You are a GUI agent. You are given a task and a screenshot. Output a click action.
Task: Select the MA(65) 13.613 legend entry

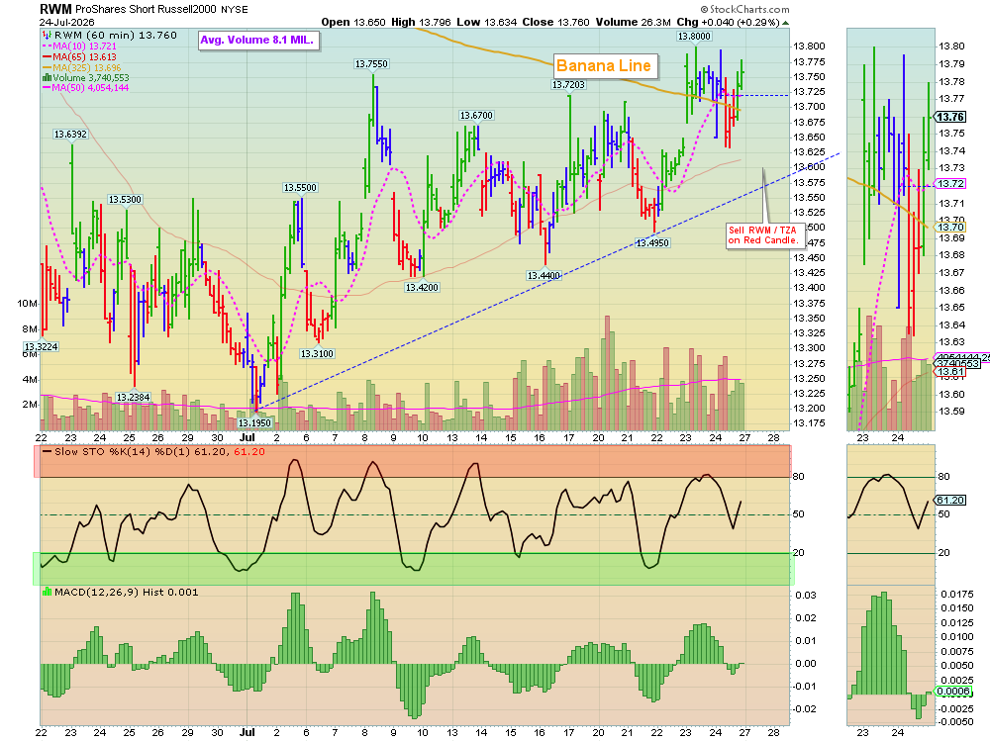pos(79,56)
